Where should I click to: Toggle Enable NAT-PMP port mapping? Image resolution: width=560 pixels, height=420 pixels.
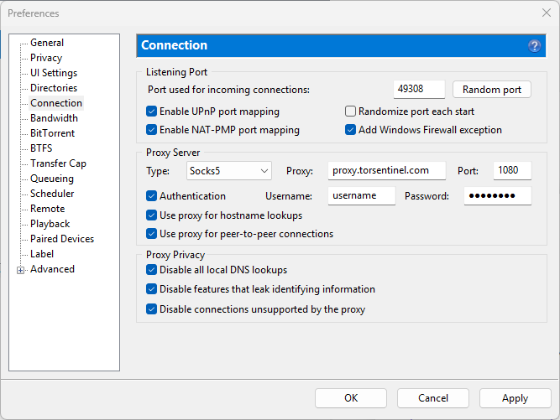(x=151, y=129)
